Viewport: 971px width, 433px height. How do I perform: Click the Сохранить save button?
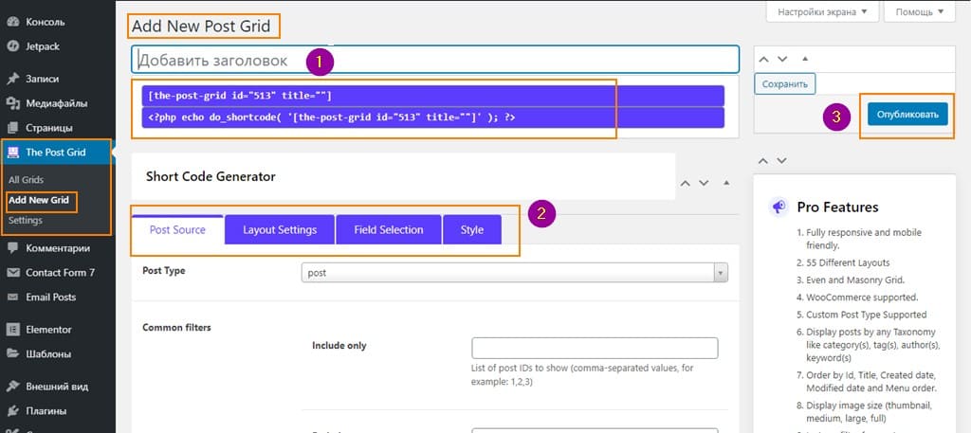pyautogui.click(x=784, y=84)
